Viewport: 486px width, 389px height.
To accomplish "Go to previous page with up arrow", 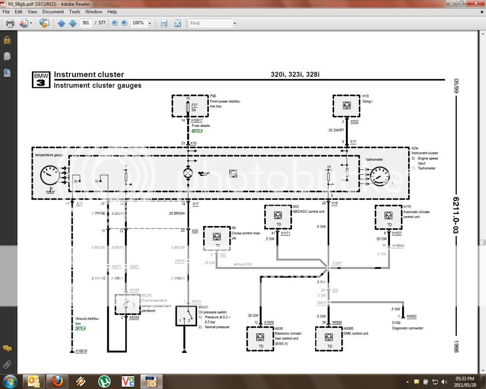I will [x=61, y=23].
